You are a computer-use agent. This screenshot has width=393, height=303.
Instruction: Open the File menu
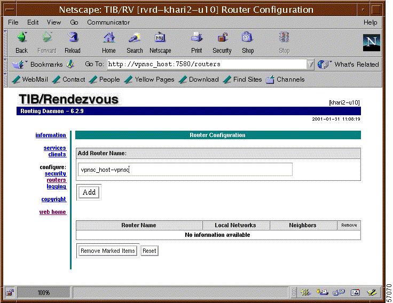tap(13, 22)
